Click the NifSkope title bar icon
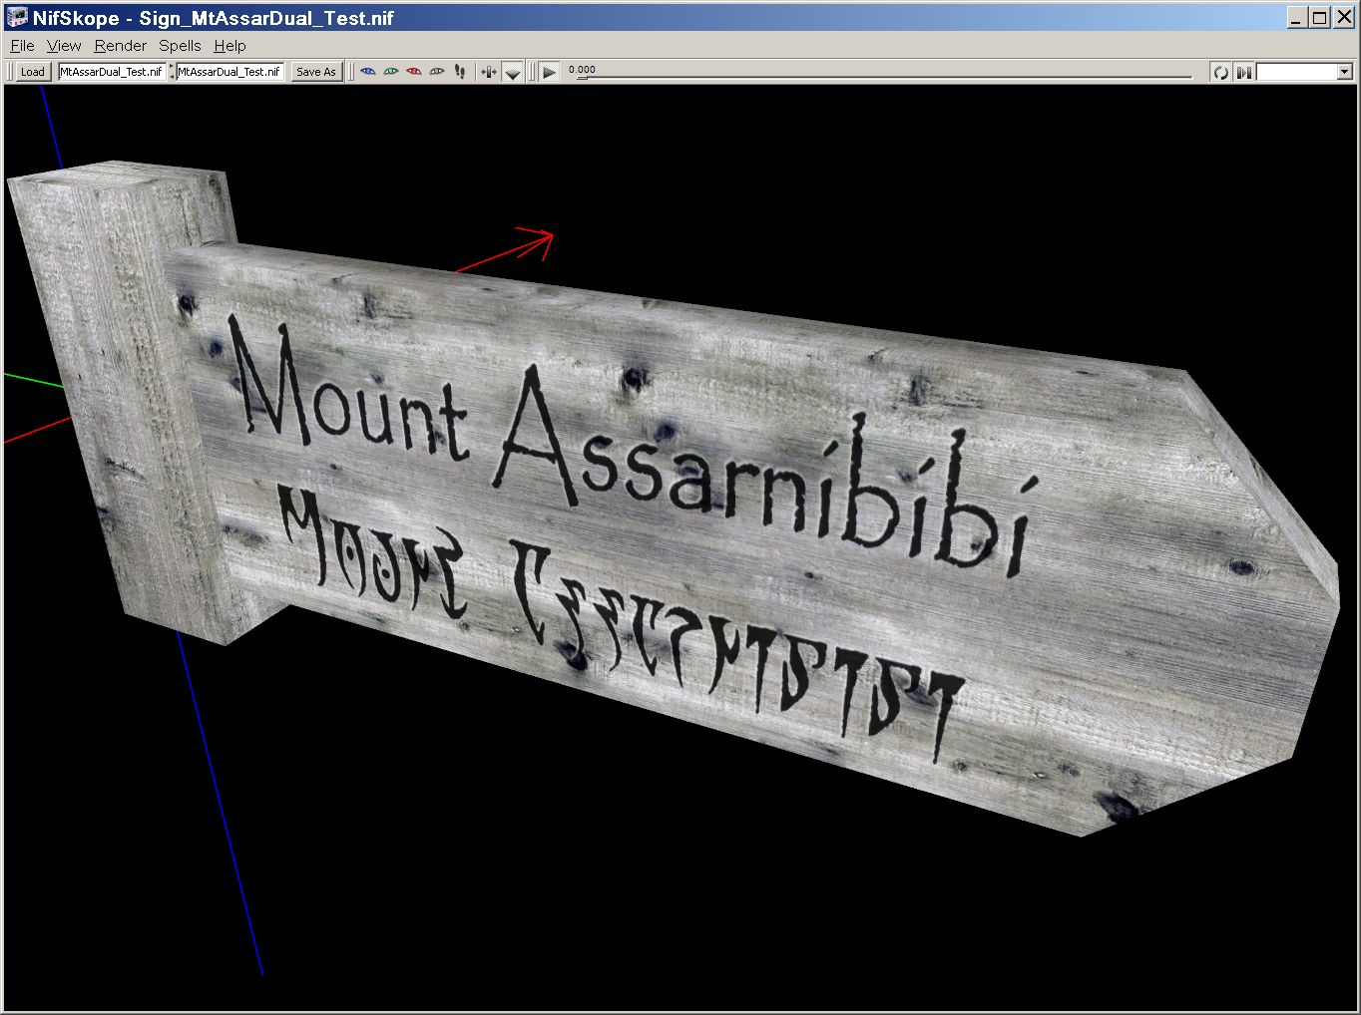 pyautogui.click(x=17, y=17)
